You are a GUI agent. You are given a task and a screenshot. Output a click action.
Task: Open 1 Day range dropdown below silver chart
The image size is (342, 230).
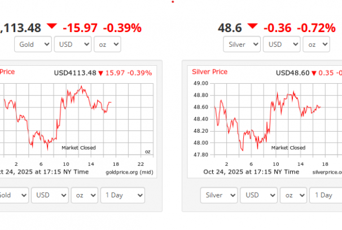pyautogui.click(x=326, y=195)
